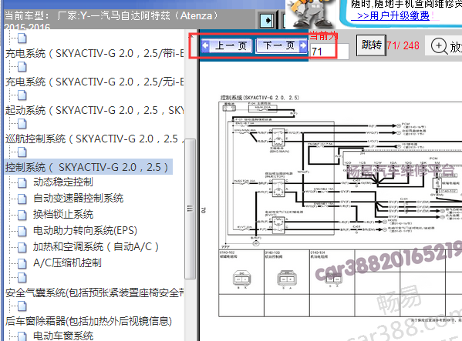Click the 跳转 jump button

[x=371, y=45]
